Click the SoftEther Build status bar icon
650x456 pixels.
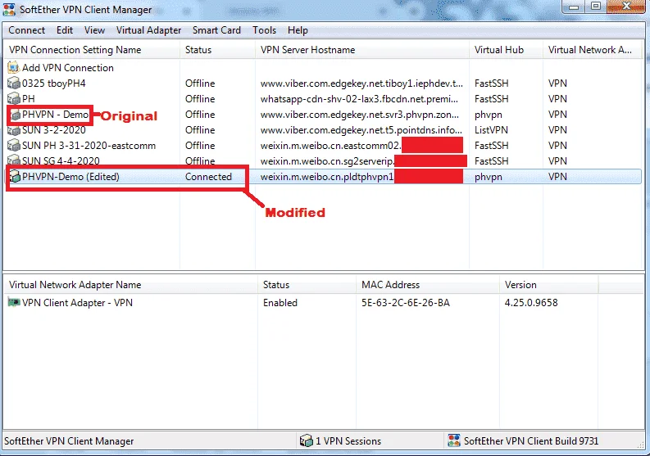(454, 440)
